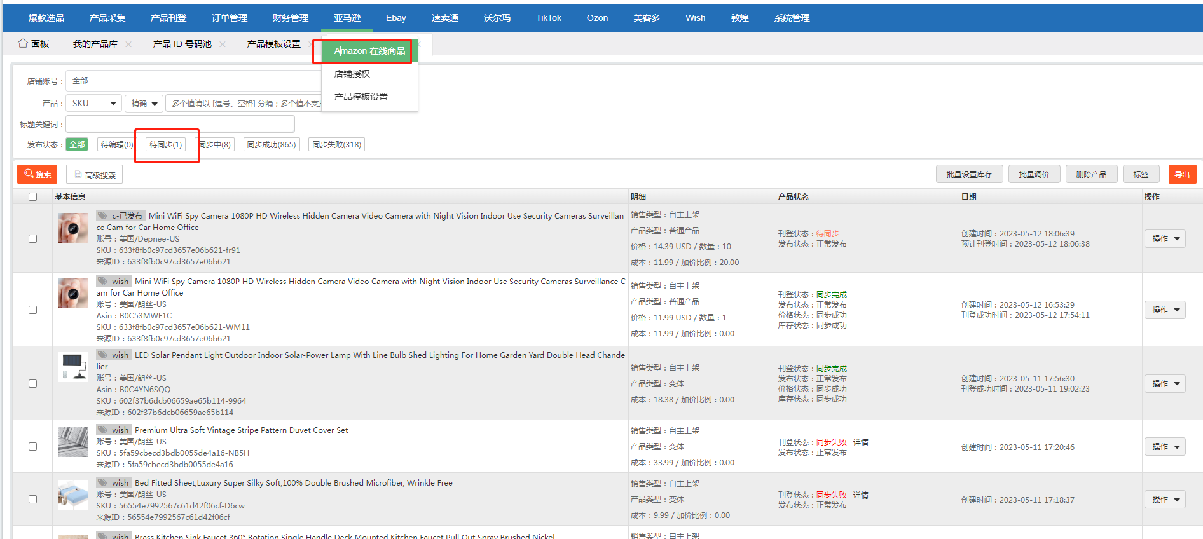Click the tag icon on LED Solar Pendant Light row
The height and width of the screenshot is (539, 1203).
point(102,355)
